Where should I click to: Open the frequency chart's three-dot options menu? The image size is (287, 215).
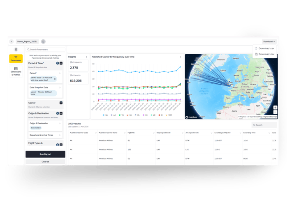tap(181, 57)
